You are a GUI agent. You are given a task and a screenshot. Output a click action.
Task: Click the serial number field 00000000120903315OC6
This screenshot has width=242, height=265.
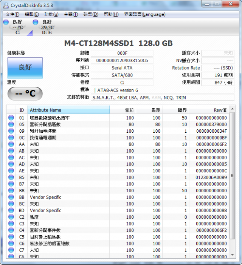click(x=122, y=61)
